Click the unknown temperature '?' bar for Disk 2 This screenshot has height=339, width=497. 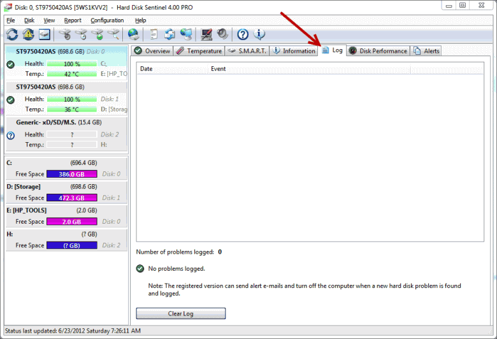72,145
